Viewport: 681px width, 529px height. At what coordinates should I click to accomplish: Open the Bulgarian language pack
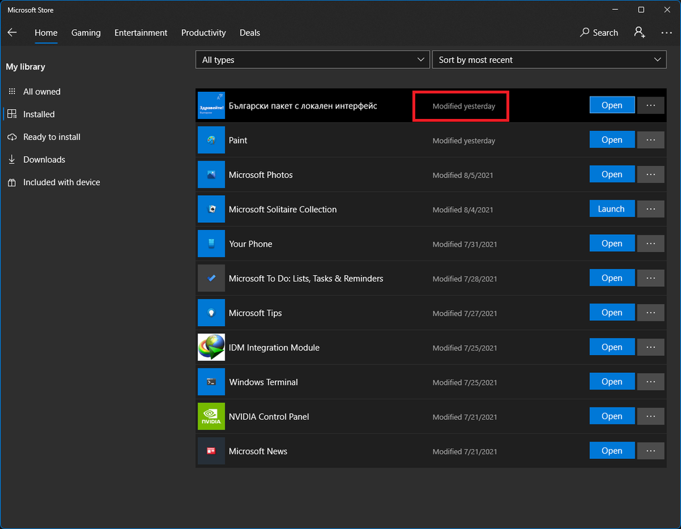[x=612, y=105]
